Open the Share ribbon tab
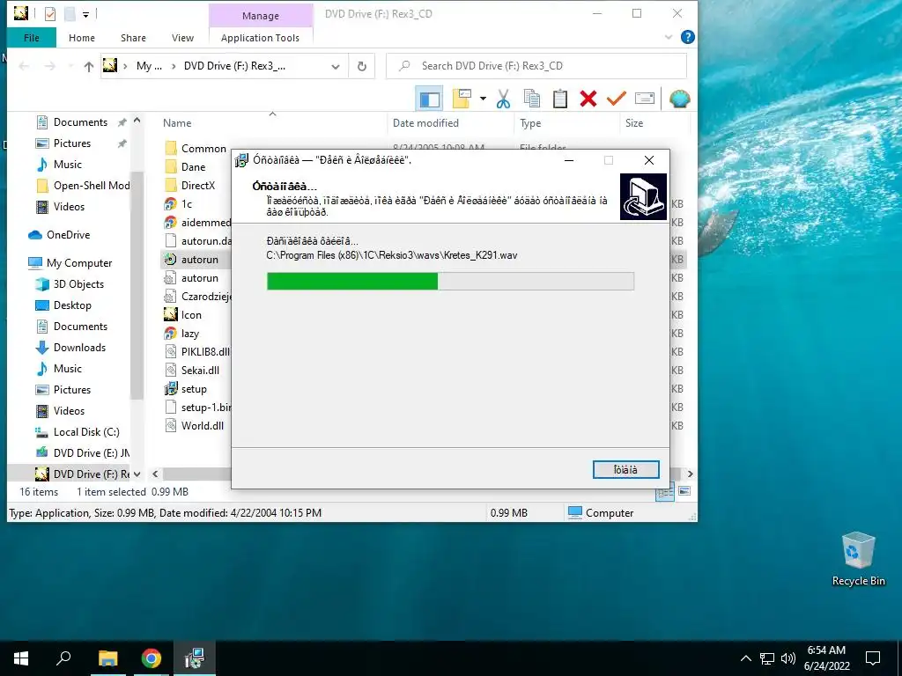The height and width of the screenshot is (676, 902). click(133, 38)
